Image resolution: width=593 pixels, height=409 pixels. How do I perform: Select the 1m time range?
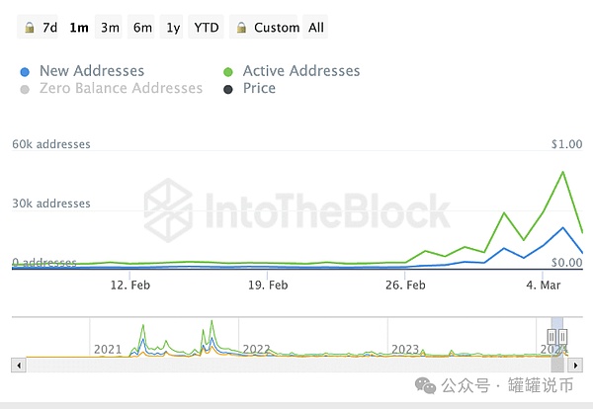point(79,28)
